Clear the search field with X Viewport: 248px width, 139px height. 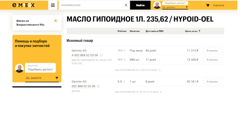pyautogui.click(x=126, y=5)
